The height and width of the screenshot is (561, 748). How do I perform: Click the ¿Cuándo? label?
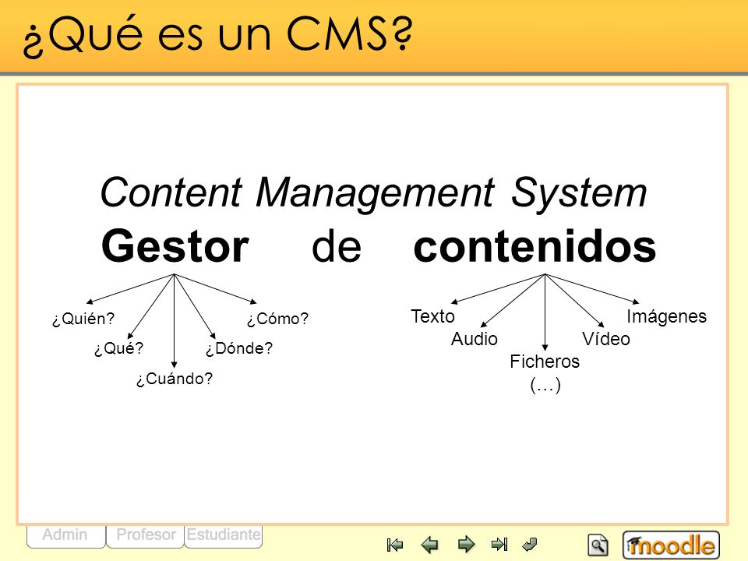click(x=174, y=379)
